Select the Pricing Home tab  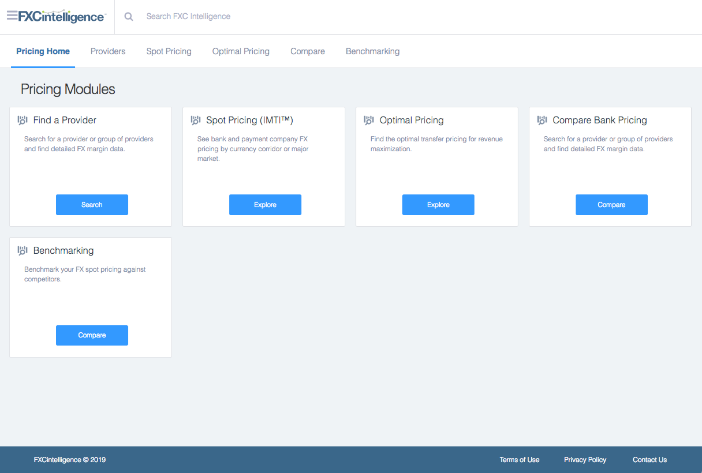pyautogui.click(x=43, y=51)
